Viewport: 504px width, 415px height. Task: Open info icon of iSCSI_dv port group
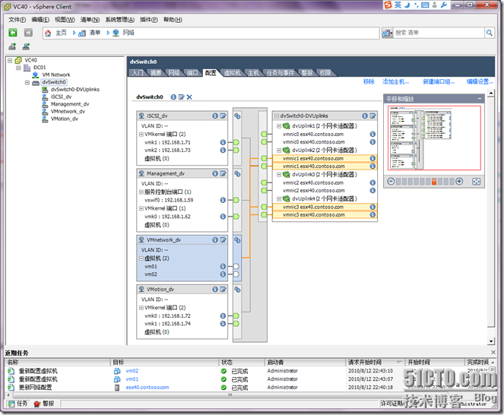(215, 116)
